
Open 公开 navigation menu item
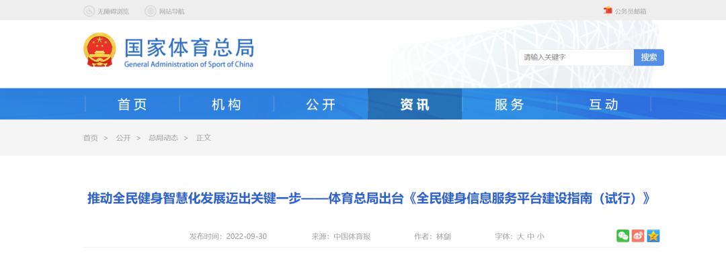tap(321, 105)
